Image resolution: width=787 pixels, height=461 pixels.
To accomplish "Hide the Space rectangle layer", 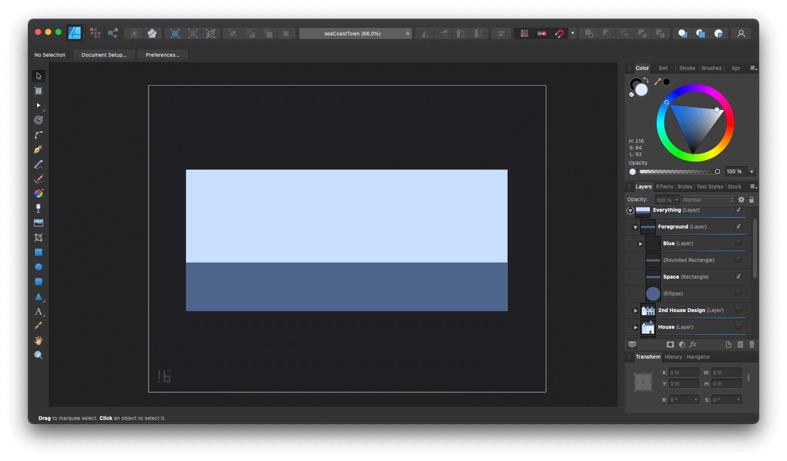I will click(738, 277).
